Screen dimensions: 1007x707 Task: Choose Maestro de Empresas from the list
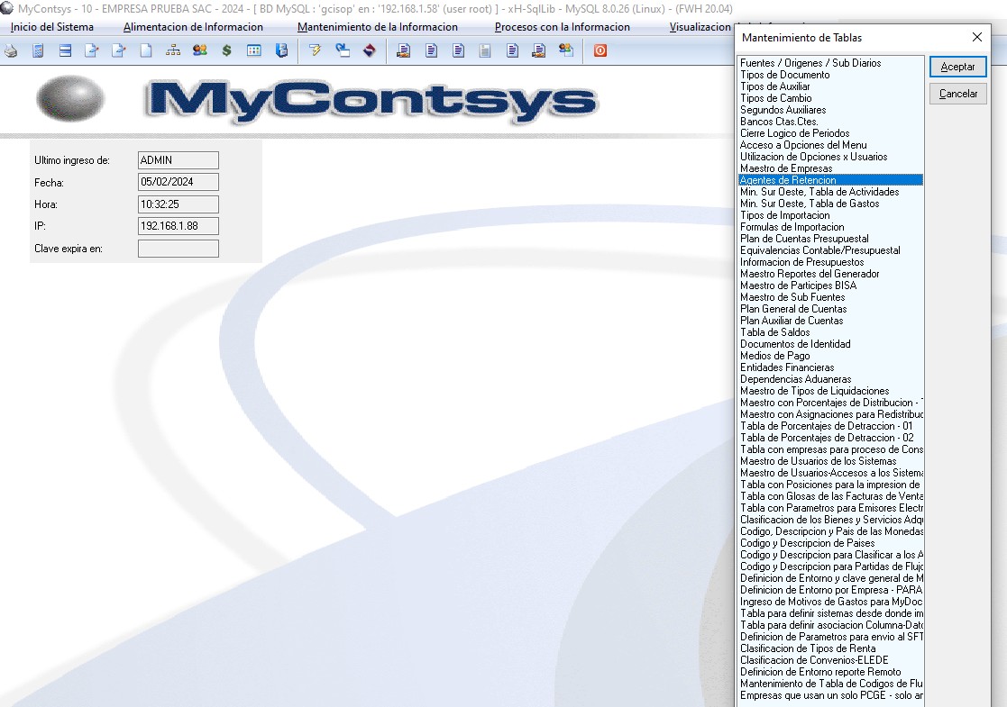pos(786,168)
